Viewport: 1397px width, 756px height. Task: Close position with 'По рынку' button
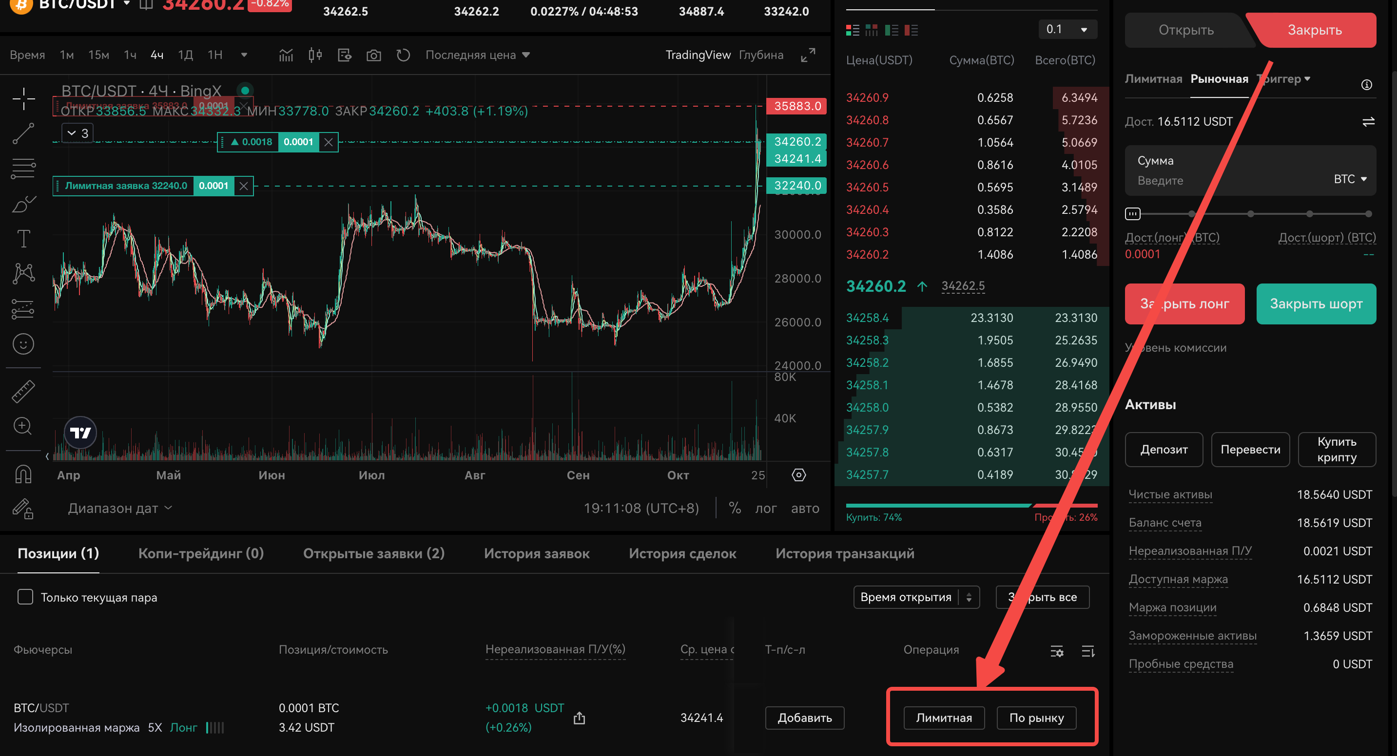[x=1036, y=718]
